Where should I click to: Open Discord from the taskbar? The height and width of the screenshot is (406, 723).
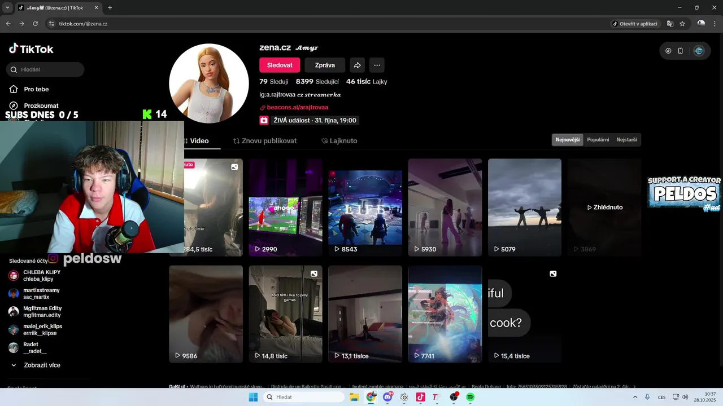[387, 397]
